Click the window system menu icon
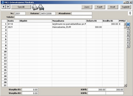This screenshot has width=133, height=96. tap(3, 2)
